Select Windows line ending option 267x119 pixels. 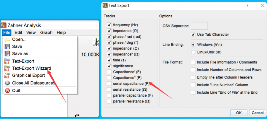[x=193, y=45]
